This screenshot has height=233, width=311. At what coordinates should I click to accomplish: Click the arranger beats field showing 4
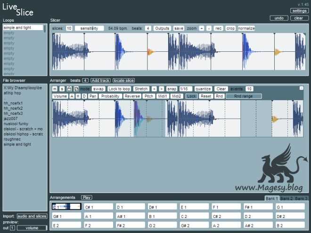tap(85, 80)
